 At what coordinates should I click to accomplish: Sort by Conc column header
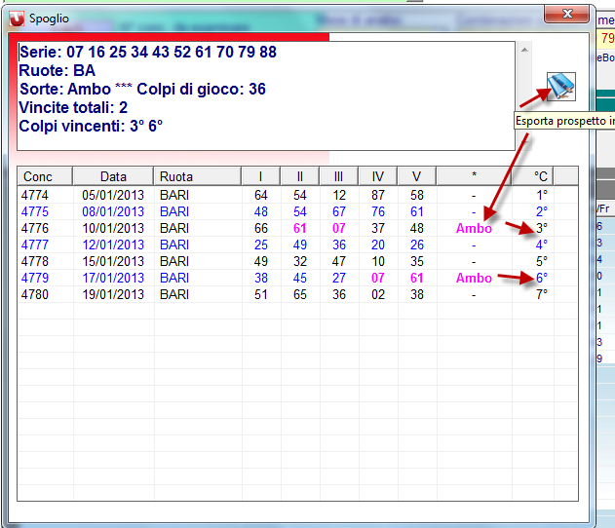click(45, 176)
